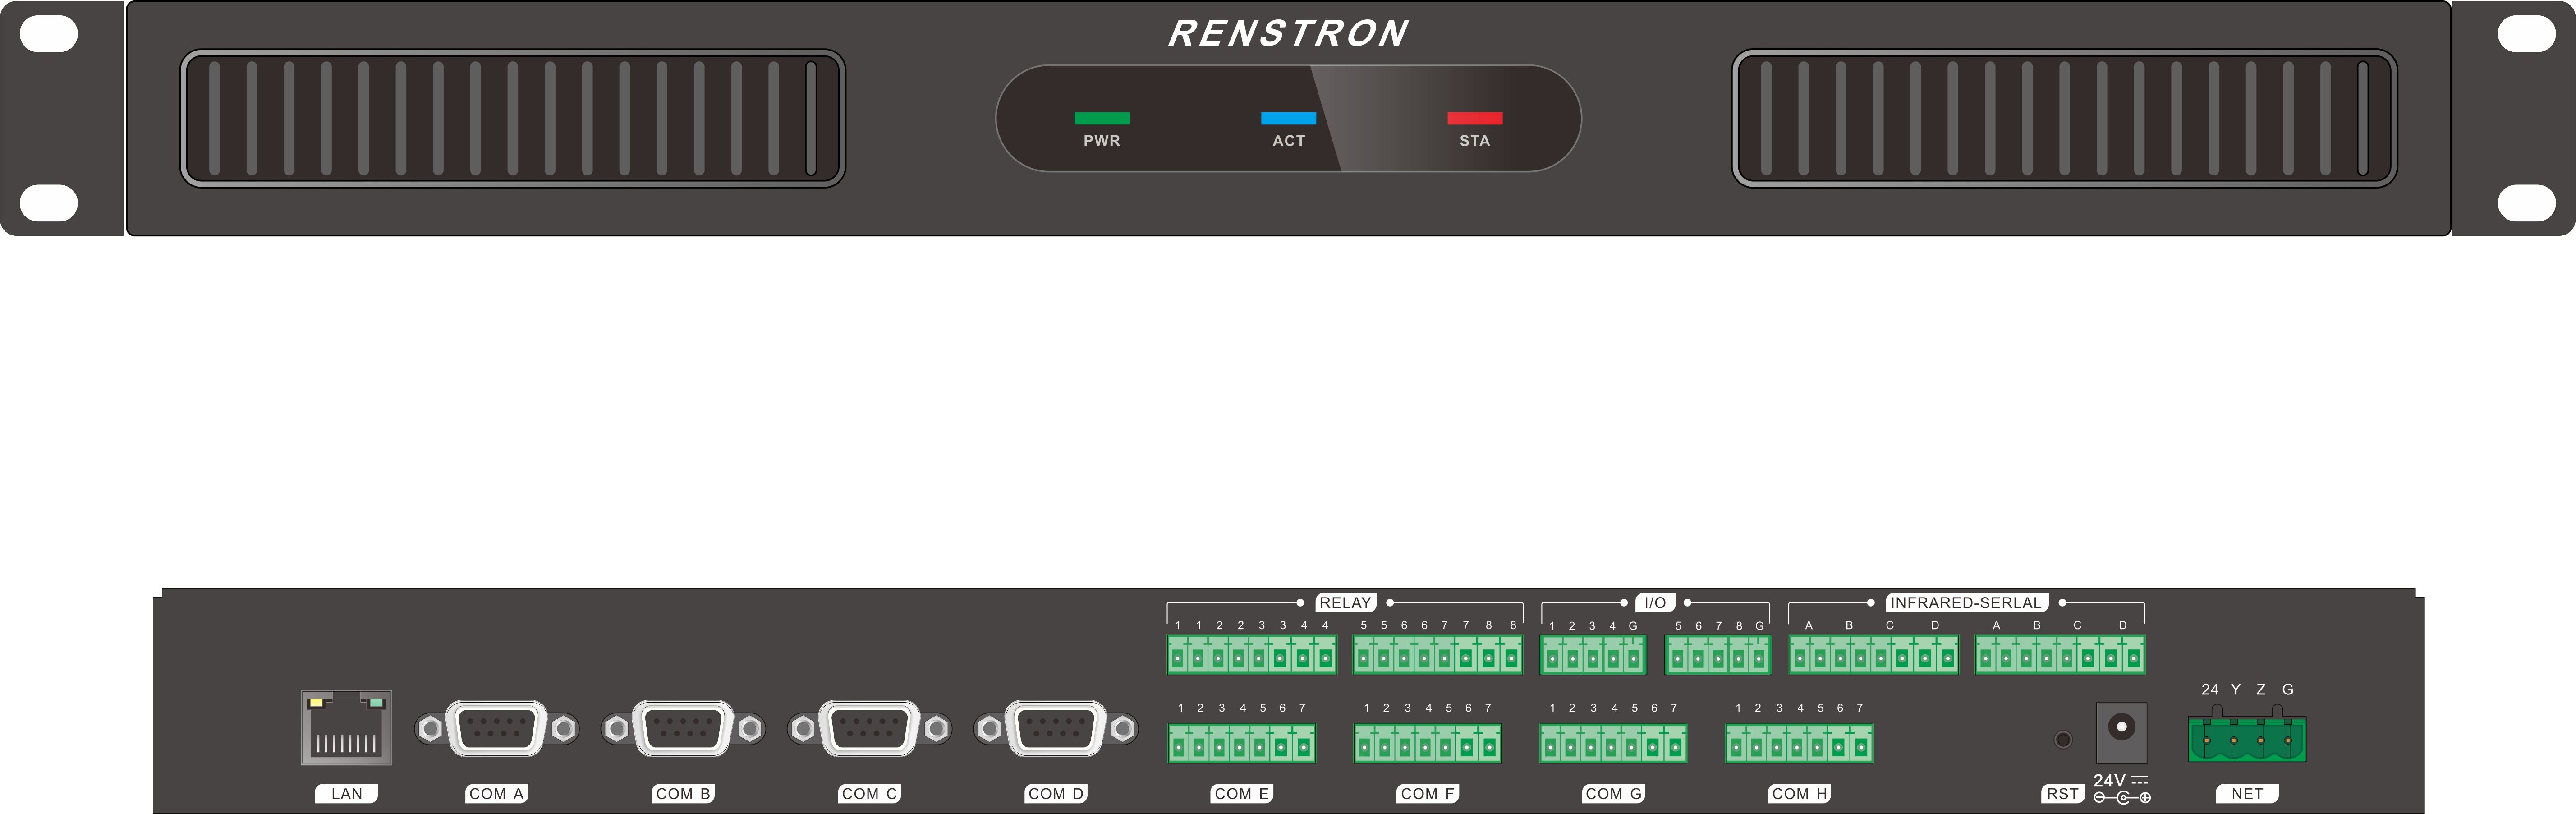The width and height of the screenshot is (2576, 814).
Task: Click the red STA indicator light
Action: click(1474, 118)
